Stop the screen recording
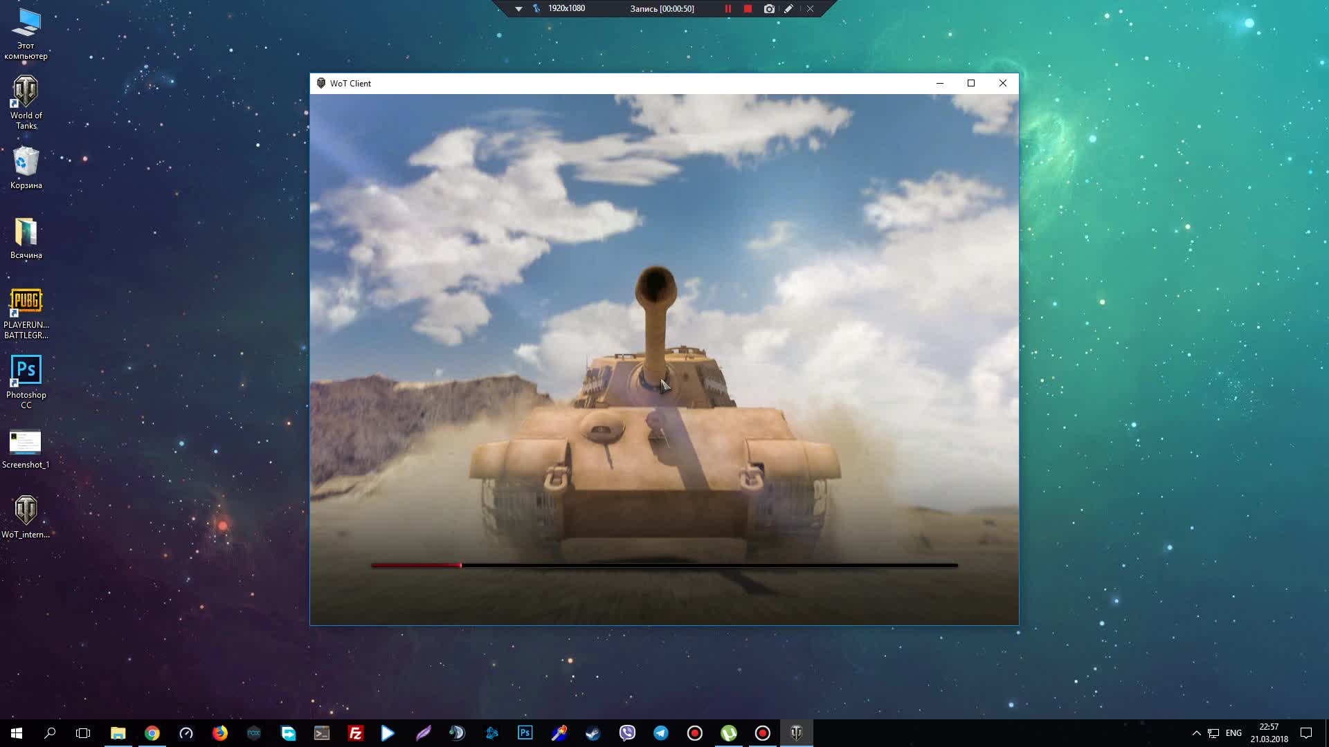The width and height of the screenshot is (1329, 747). pos(748,9)
